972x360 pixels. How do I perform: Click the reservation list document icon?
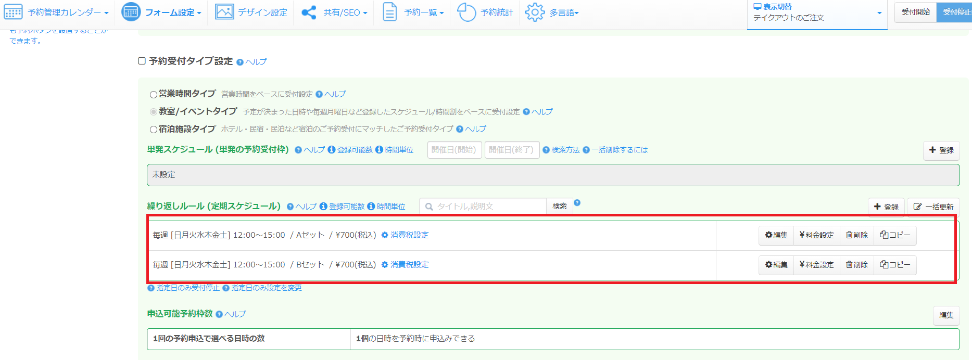389,12
